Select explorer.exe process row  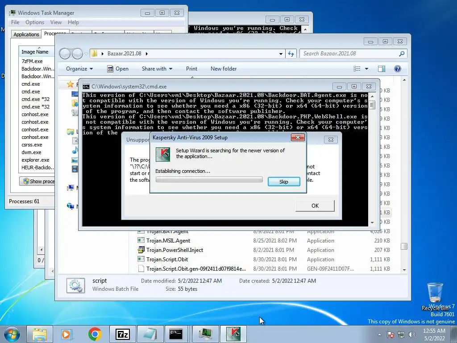click(x=35, y=160)
